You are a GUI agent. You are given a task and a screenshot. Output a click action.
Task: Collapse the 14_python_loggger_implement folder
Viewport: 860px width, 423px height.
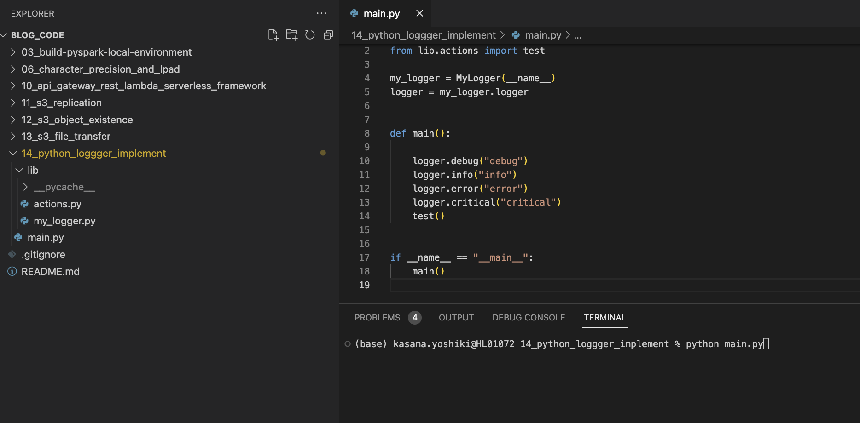coord(13,153)
